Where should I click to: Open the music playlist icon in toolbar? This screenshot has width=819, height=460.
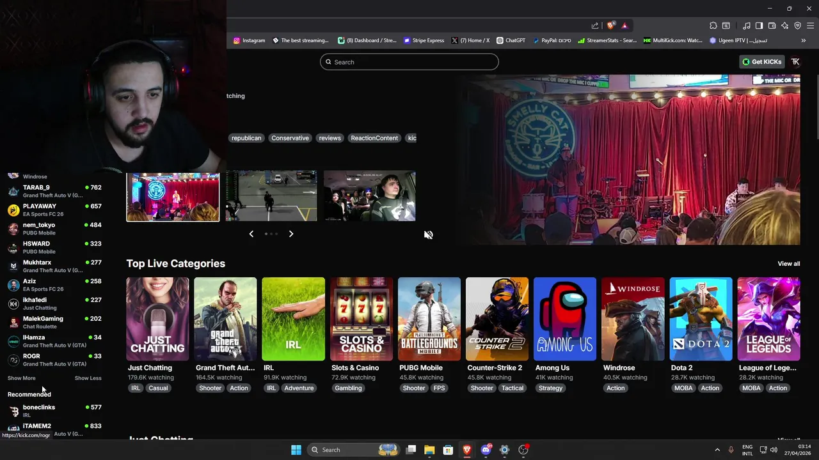746,26
